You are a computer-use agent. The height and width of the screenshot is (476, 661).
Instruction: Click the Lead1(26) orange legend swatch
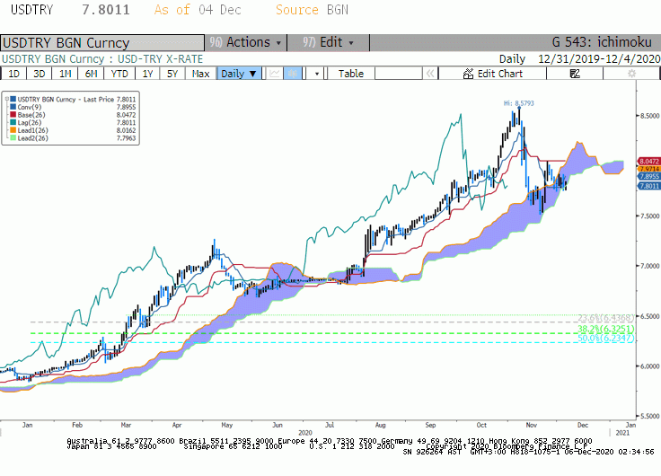coord(13,131)
